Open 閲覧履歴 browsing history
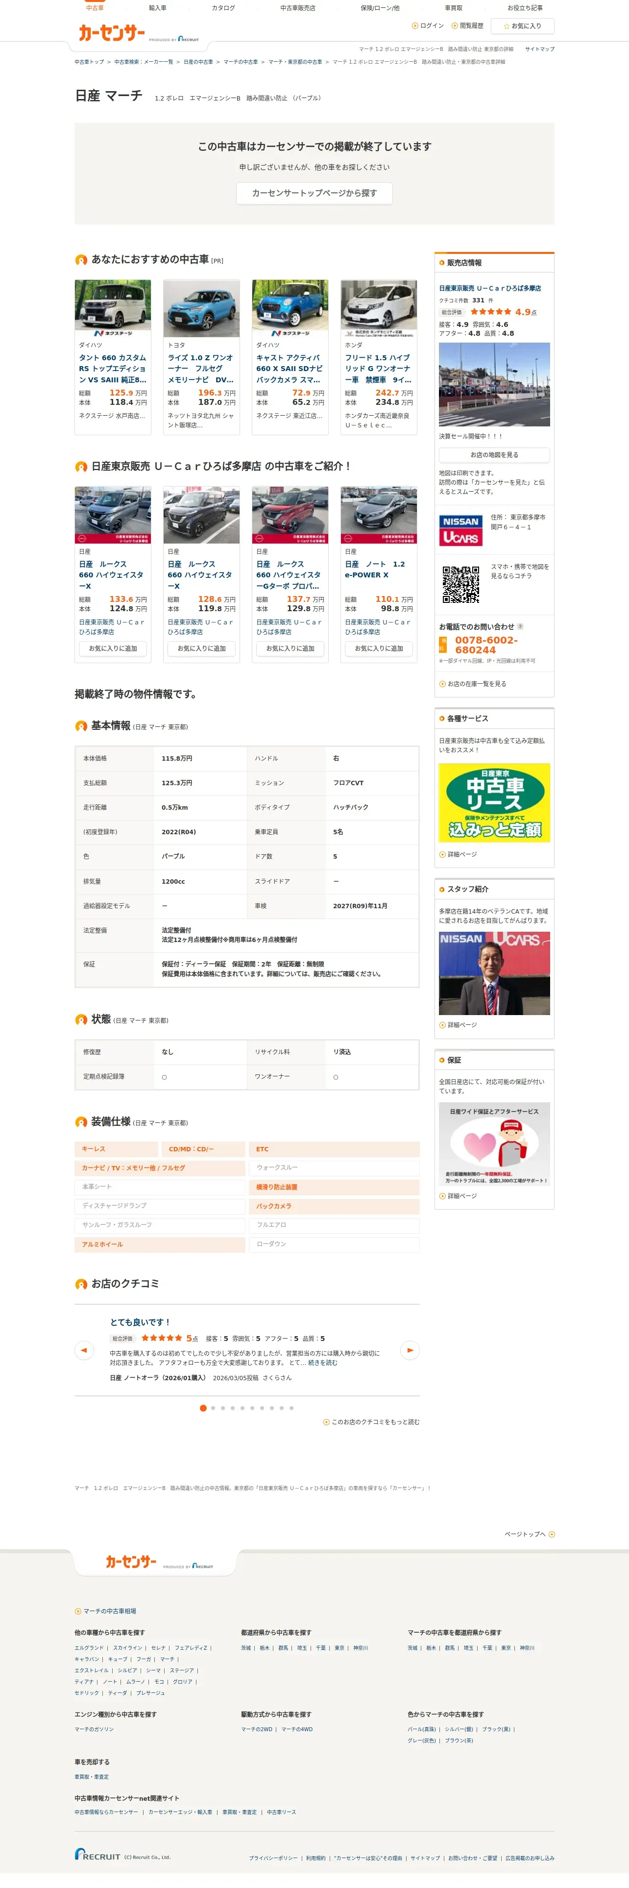Viewport: 629px width, 1888px height. pos(467,25)
